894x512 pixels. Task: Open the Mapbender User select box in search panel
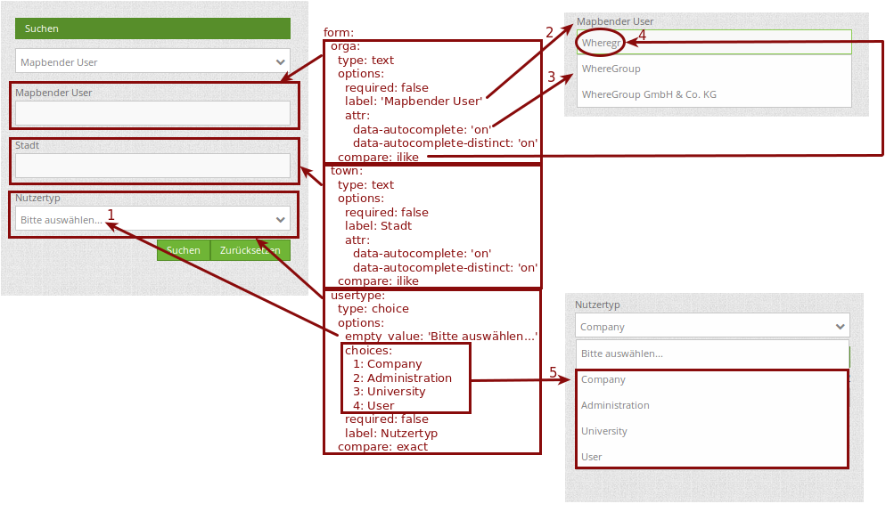[x=143, y=62]
